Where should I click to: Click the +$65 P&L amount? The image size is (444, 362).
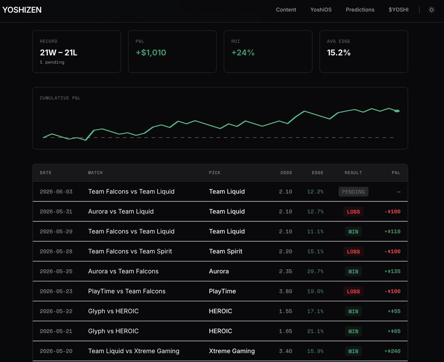click(x=394, y=332)
